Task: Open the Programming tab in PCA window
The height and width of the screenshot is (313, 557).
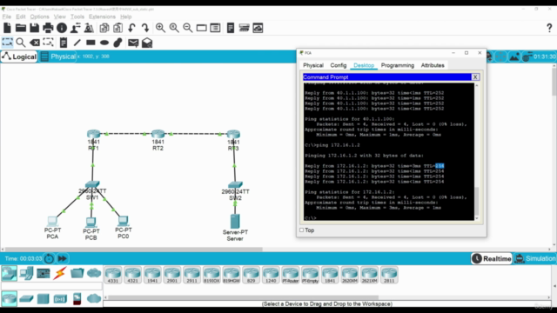Action: click(398, 65)
